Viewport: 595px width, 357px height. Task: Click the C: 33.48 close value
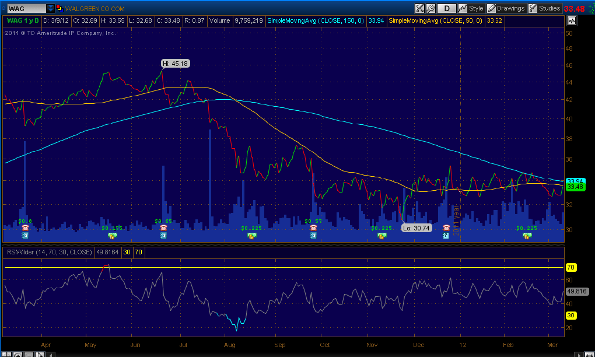coord(168,20)
